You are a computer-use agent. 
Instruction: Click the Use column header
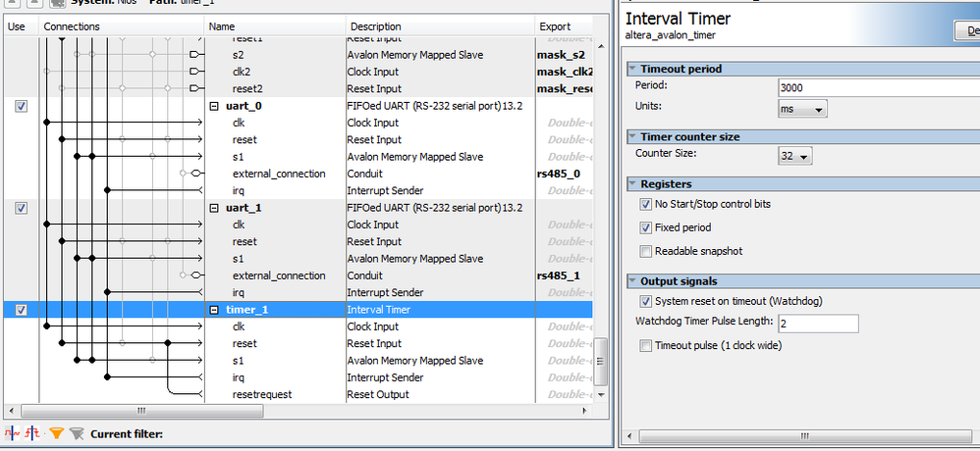(x=22, y=26)
